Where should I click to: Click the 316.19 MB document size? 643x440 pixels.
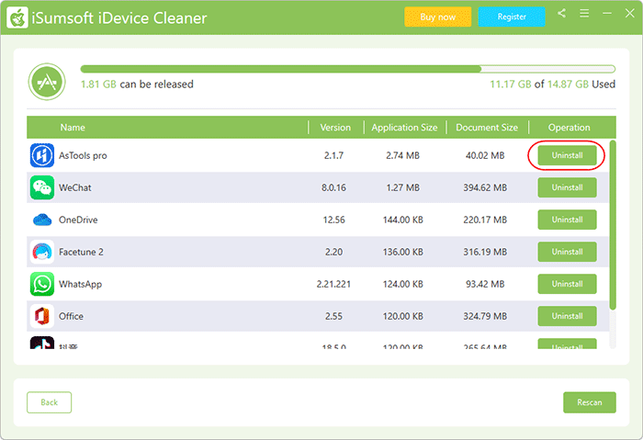click(485, 252)
